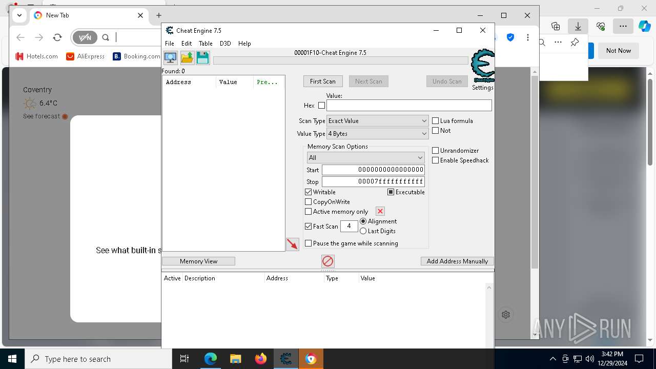656x369 pixels.
Task: Enable Speedhack checkbox
Action: [436, 160]
